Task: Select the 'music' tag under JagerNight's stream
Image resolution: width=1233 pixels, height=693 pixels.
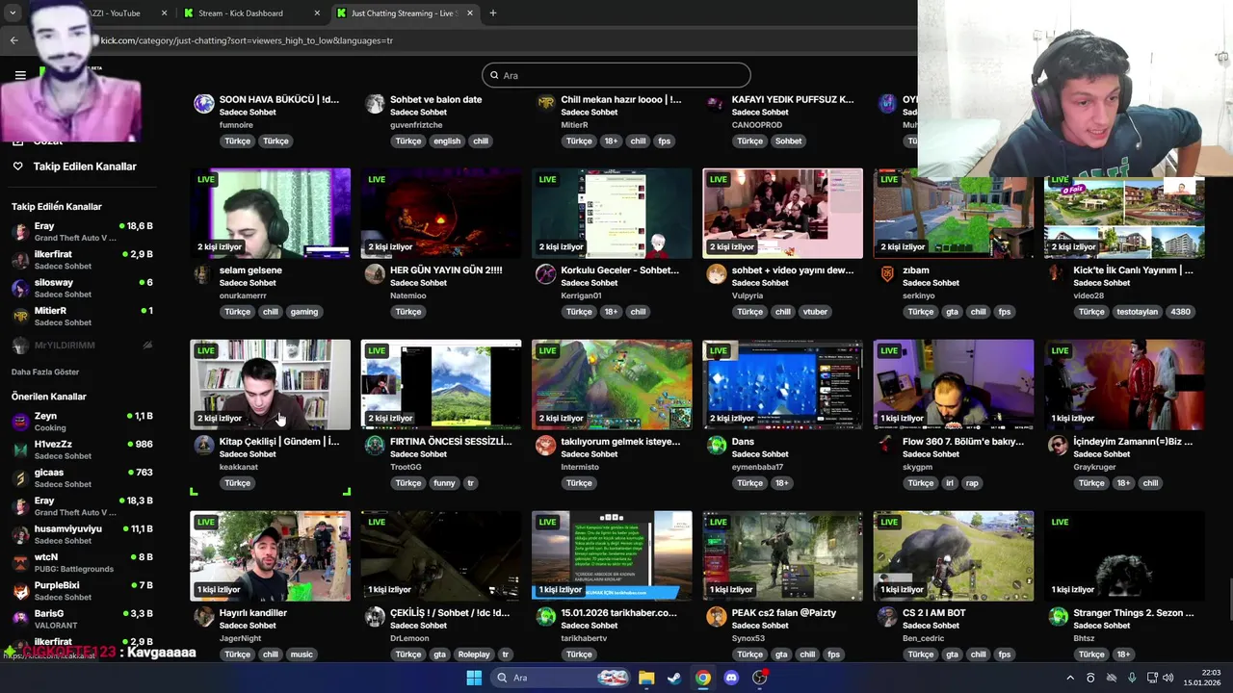Action: pos(302,654)
